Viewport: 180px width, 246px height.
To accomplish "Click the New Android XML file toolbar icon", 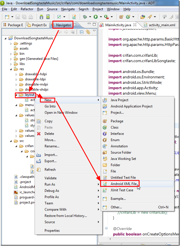I will [x=74, y=17].
